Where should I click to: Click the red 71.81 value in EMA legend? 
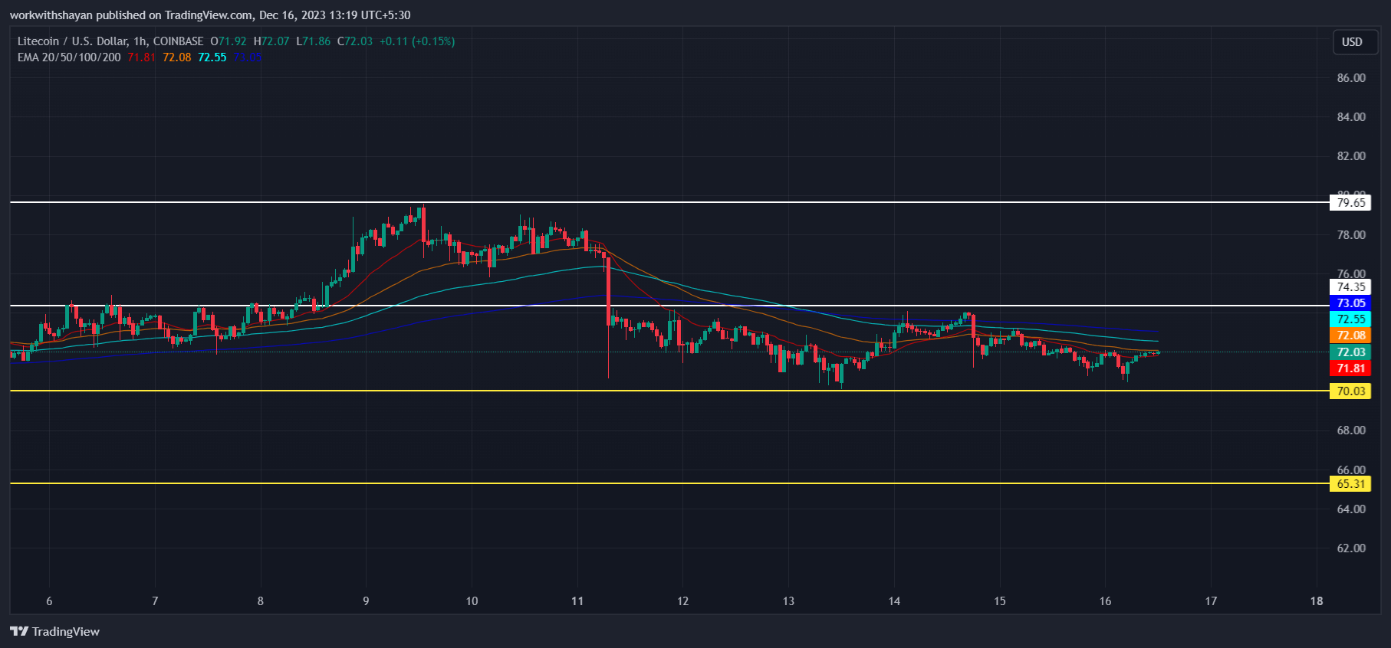[x=141, y=57]
